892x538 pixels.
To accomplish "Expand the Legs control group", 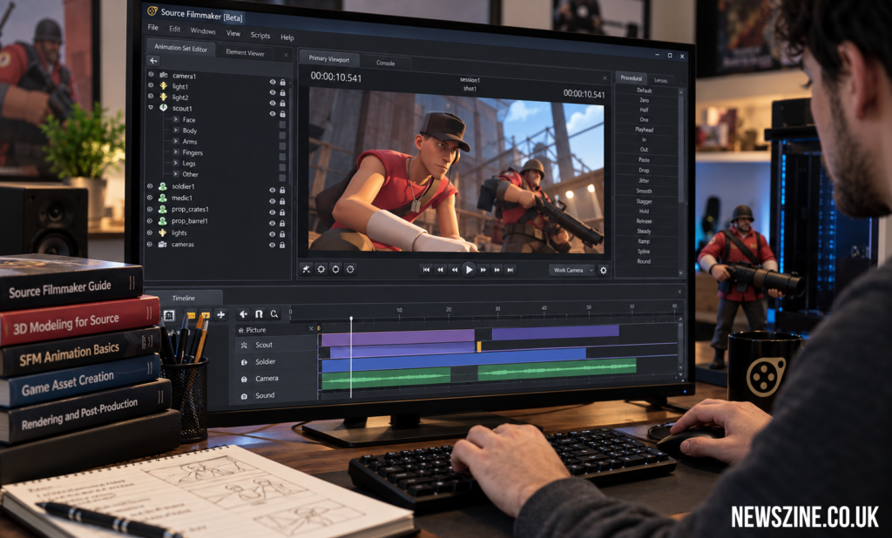I will pyautogui.click(x=176, y=163).
